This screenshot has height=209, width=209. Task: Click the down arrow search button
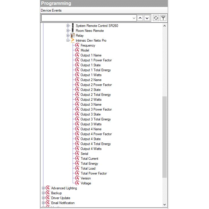[147, 18]
